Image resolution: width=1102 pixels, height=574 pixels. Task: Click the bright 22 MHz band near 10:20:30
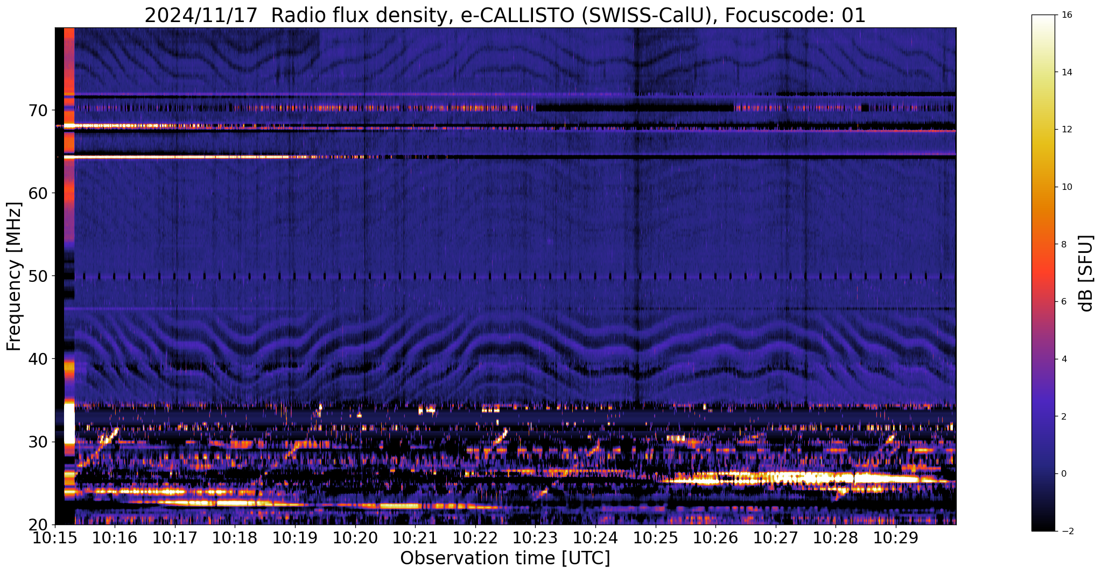(399, 506)
